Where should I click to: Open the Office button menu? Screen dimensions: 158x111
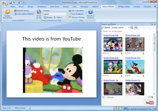pos(5,4)
